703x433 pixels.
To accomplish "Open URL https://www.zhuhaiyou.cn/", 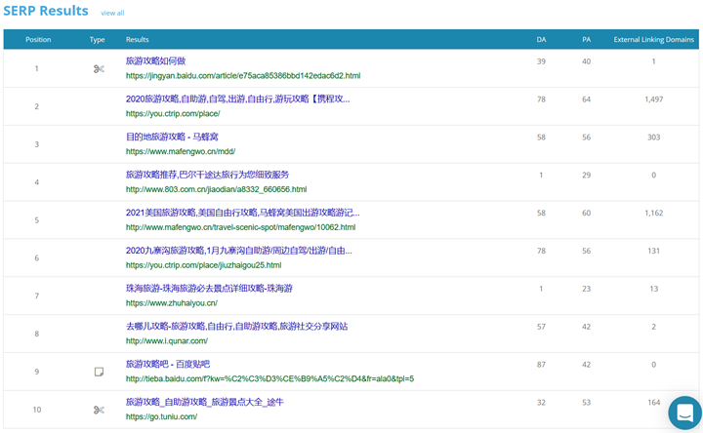I will 172,303.
